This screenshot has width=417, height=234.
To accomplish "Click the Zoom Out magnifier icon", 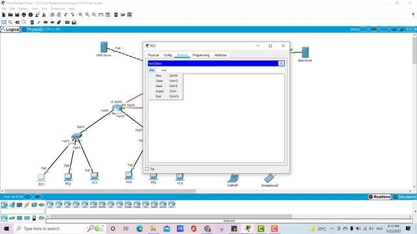I will point(94,15).
